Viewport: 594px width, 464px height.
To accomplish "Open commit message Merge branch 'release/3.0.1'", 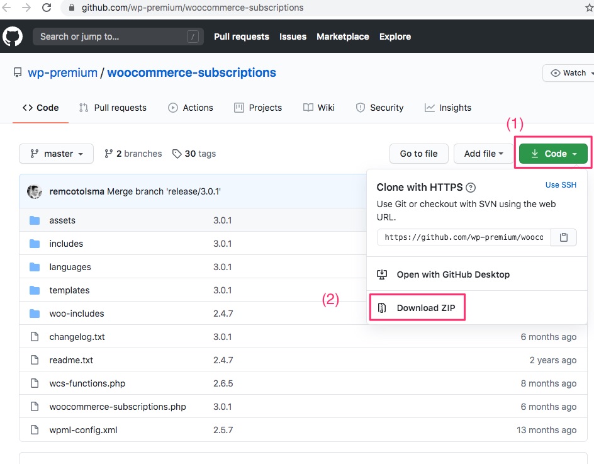I will (x=164, y=191).
